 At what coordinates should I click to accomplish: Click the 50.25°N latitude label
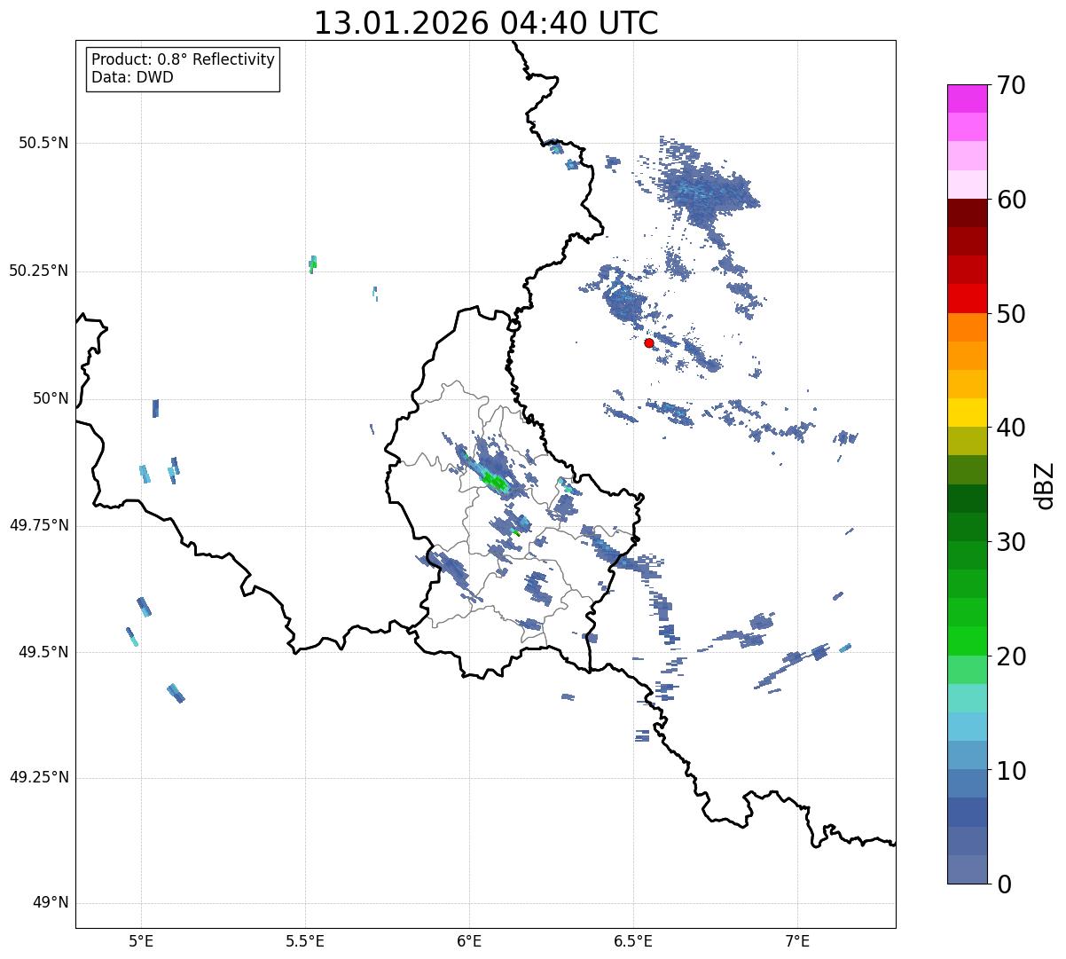(39, 271)
